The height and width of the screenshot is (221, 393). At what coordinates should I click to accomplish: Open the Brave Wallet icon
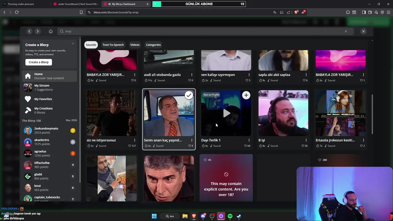click(370, 12)
